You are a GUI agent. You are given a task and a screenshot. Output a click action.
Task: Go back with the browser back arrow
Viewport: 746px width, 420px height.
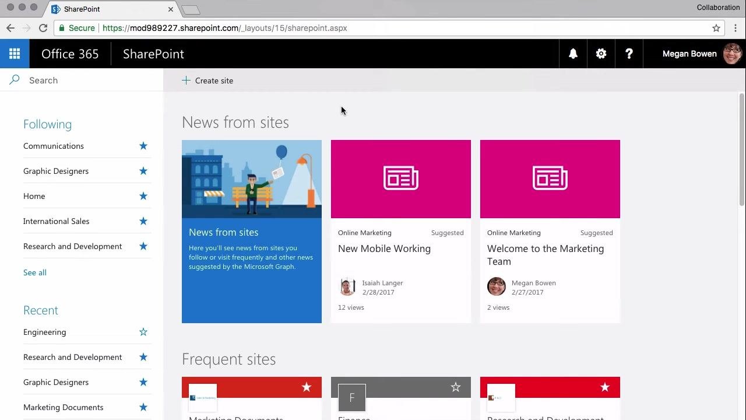(10, 28)
